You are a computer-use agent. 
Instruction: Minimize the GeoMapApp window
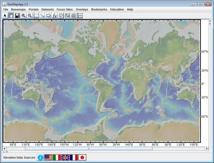click(193, 4)
